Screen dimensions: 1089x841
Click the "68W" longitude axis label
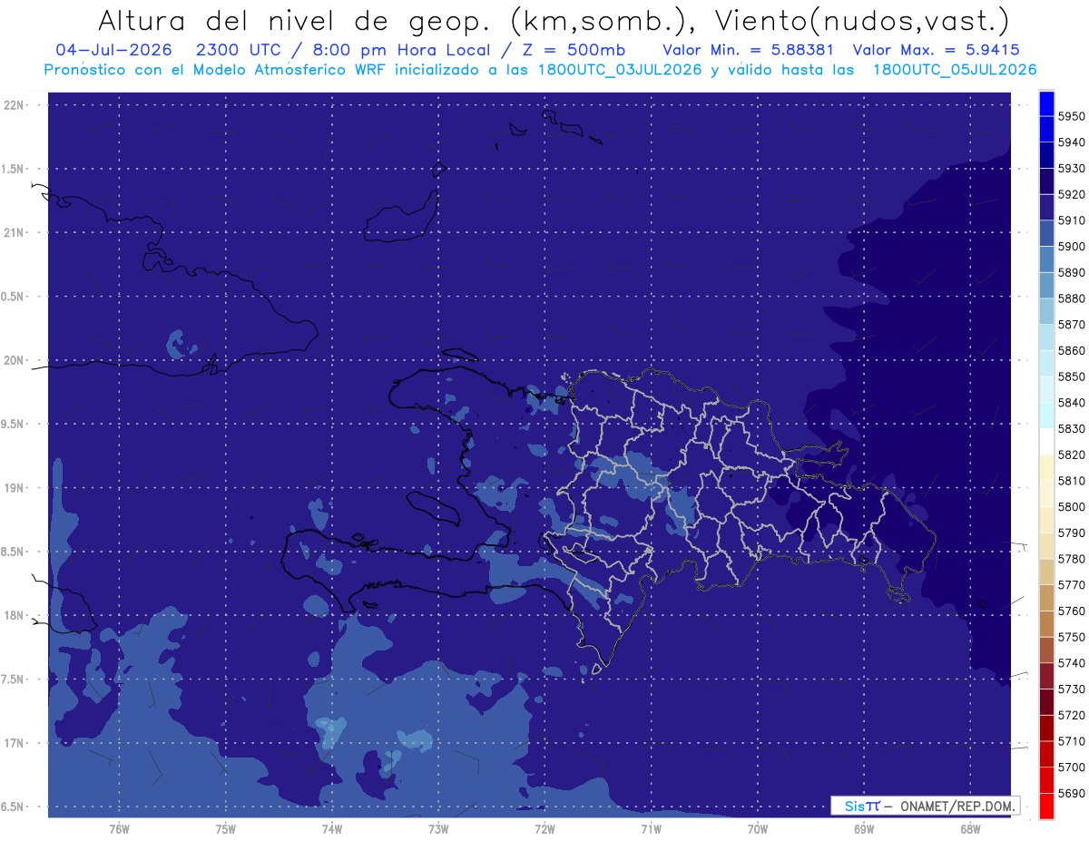(970, 829)
